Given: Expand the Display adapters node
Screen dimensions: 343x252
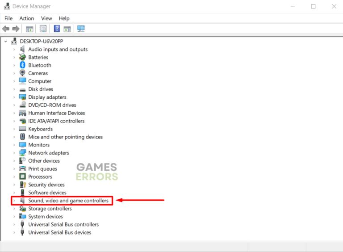Looking at the screenshot, I should 14,97.
